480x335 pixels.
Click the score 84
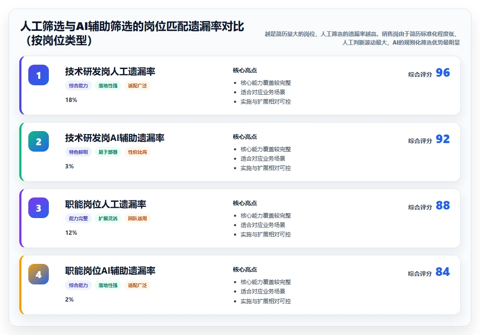click(443, 272)
